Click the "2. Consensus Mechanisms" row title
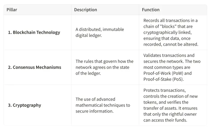The width and height of the screenshot is (213, 132). (35, 67)
